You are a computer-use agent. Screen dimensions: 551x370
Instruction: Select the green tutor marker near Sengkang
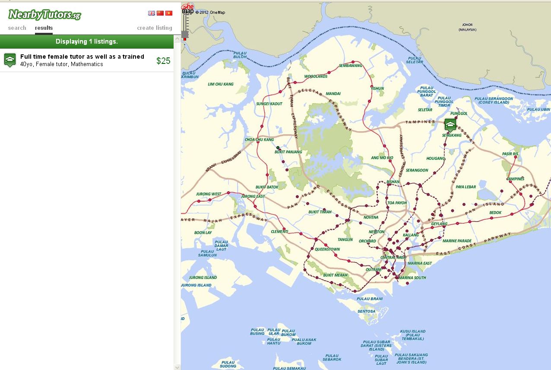coord(450,124)
